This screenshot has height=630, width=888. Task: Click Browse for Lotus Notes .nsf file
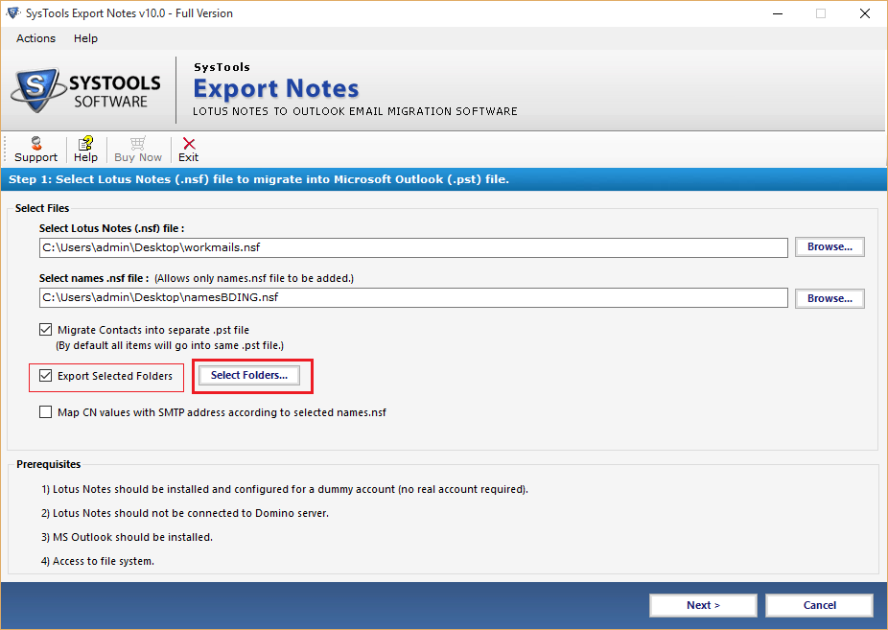coord(830,246)
